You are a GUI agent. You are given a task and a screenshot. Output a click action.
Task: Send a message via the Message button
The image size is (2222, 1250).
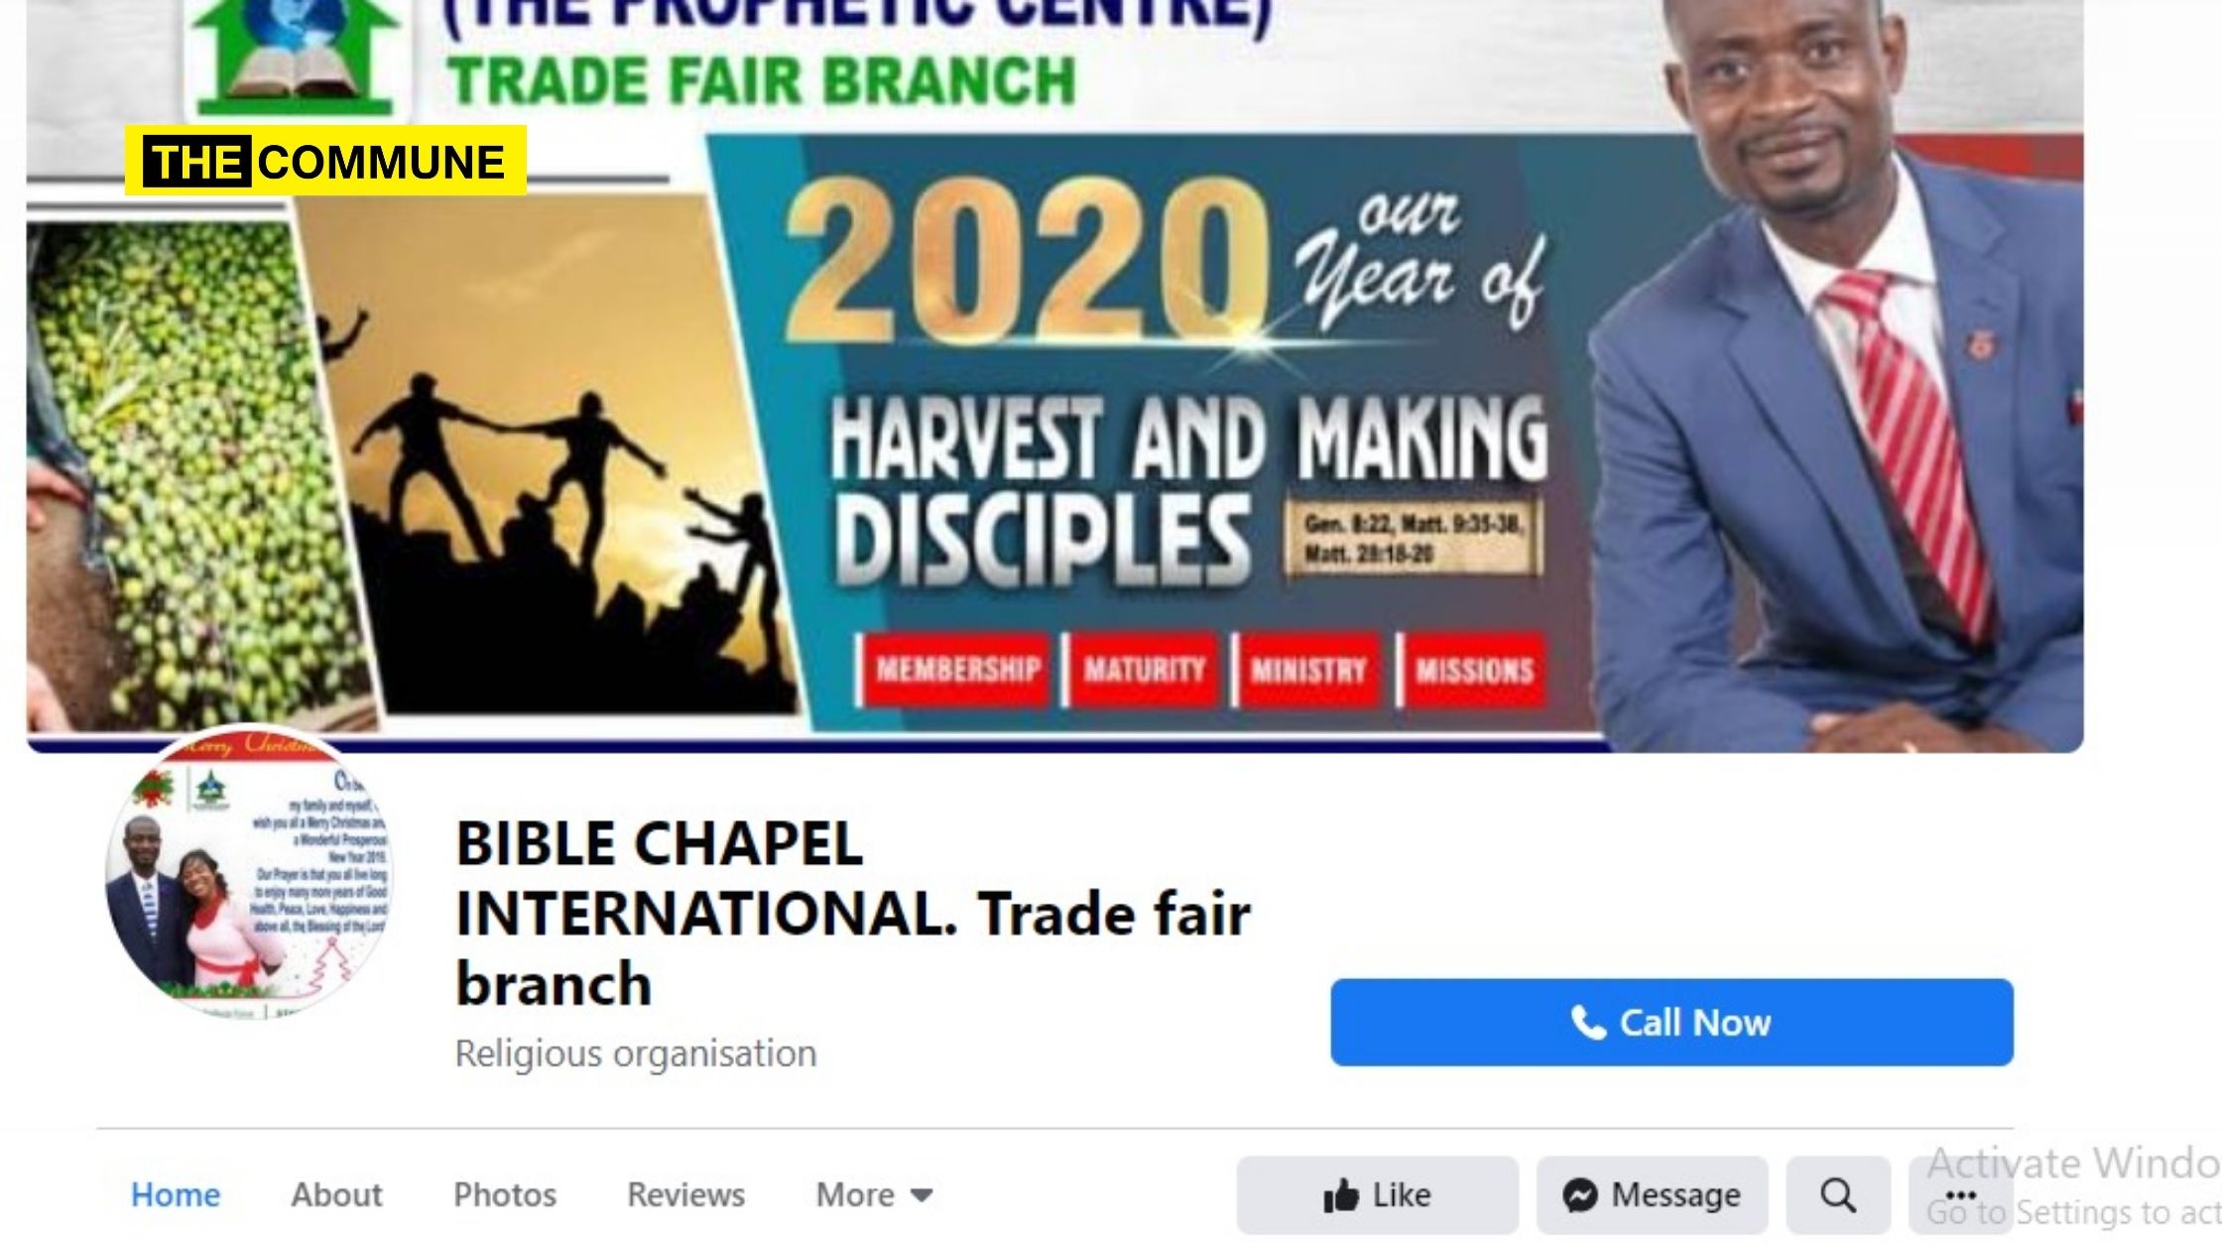[1653, 1195]
